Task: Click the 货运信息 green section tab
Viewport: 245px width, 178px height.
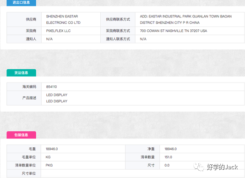Action: coord(21,72)
